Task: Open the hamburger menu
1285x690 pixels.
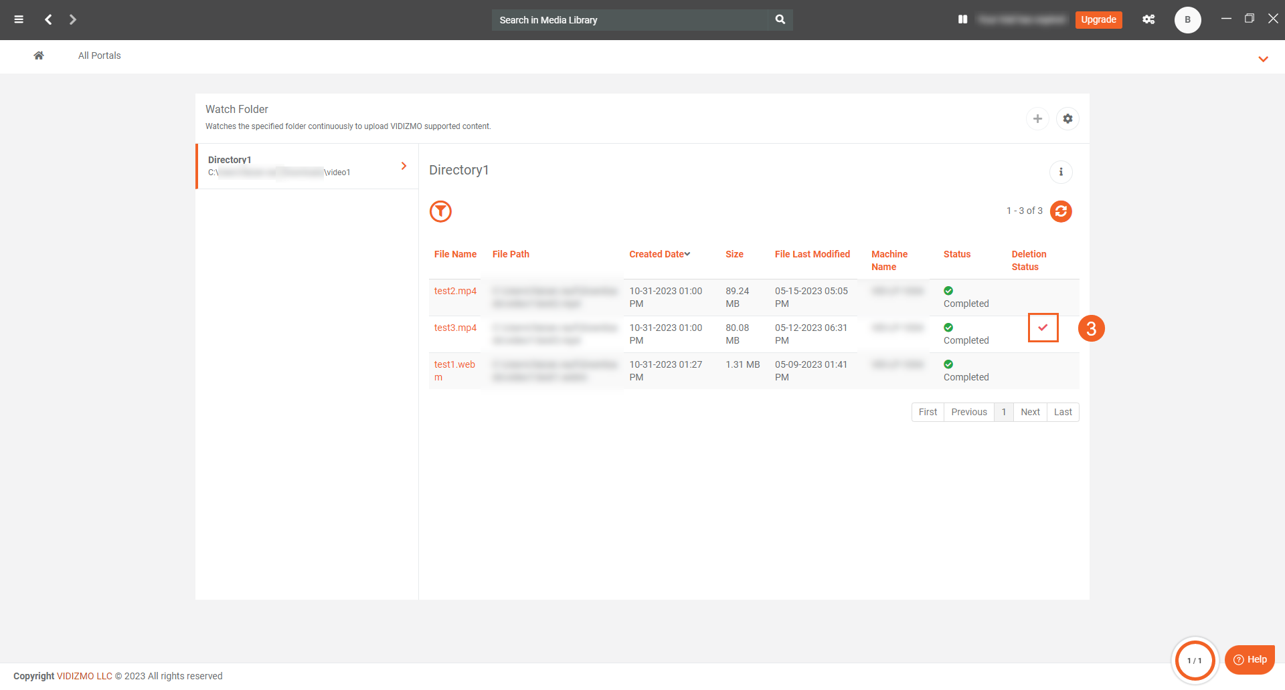Action: click(19, 19)
